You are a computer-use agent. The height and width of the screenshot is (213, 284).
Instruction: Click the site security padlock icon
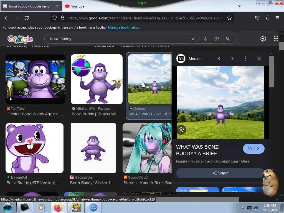point(62,18)
